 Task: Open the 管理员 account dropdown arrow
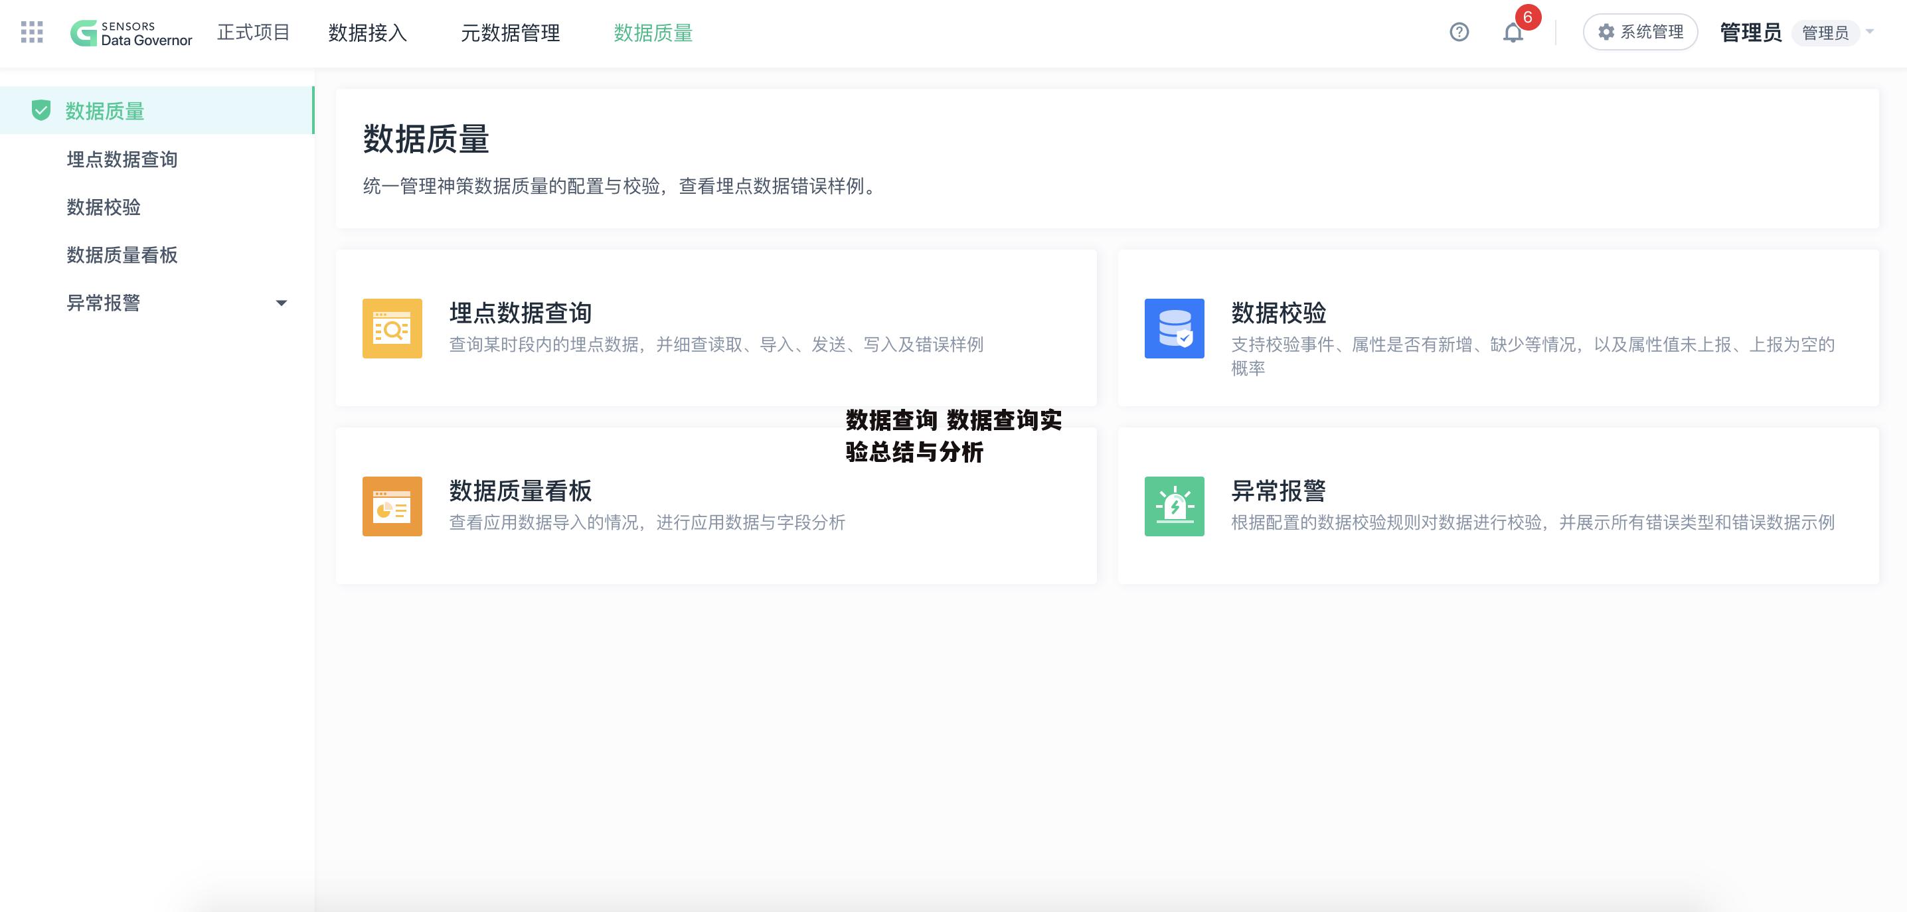point(1870,32)
